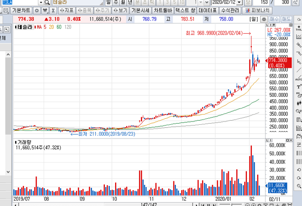
Task: Click the zoom-out minus circle at bottom
Action: 248,205
